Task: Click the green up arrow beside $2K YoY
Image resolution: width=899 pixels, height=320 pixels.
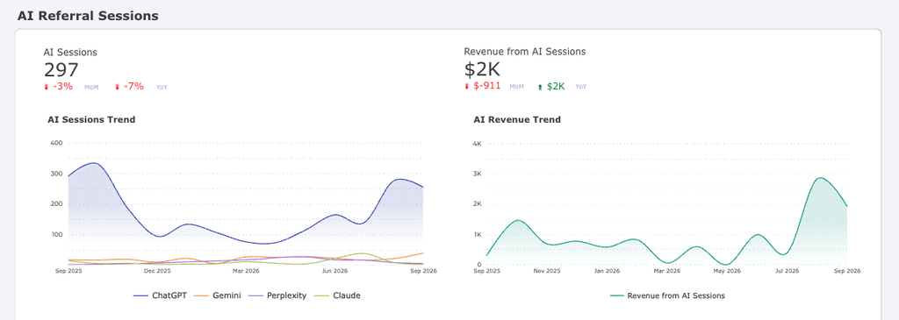Action: tap(540, 87)
